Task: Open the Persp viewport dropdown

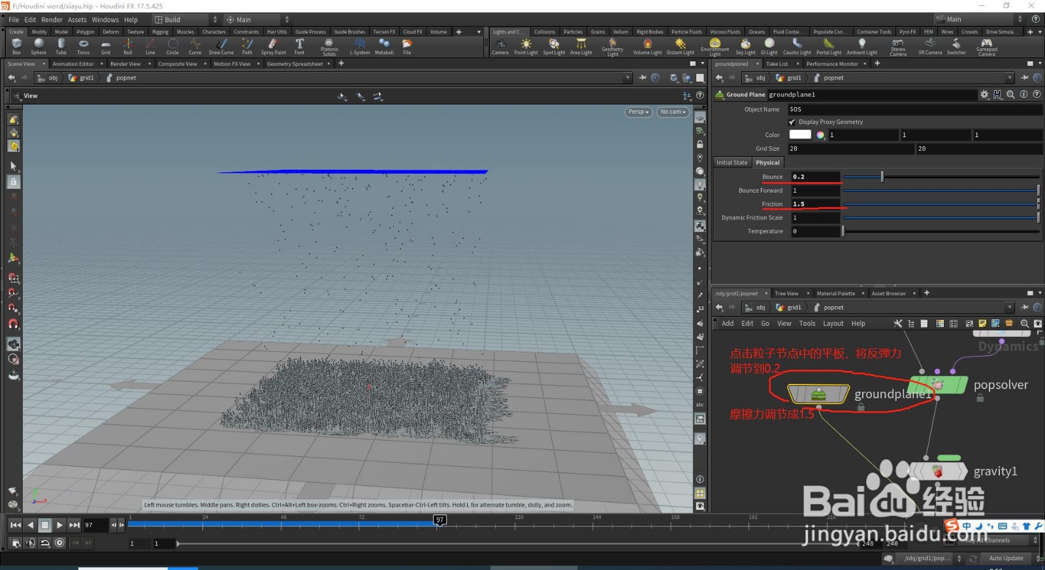Action: click(639, 112)
